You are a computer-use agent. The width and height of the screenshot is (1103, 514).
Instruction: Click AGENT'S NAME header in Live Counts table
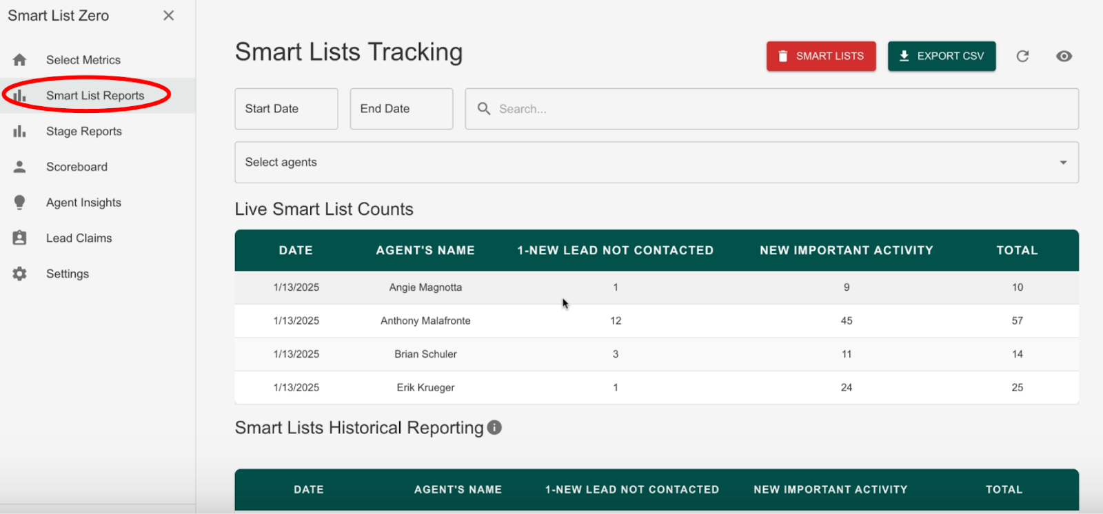click(x=425, y=250)
